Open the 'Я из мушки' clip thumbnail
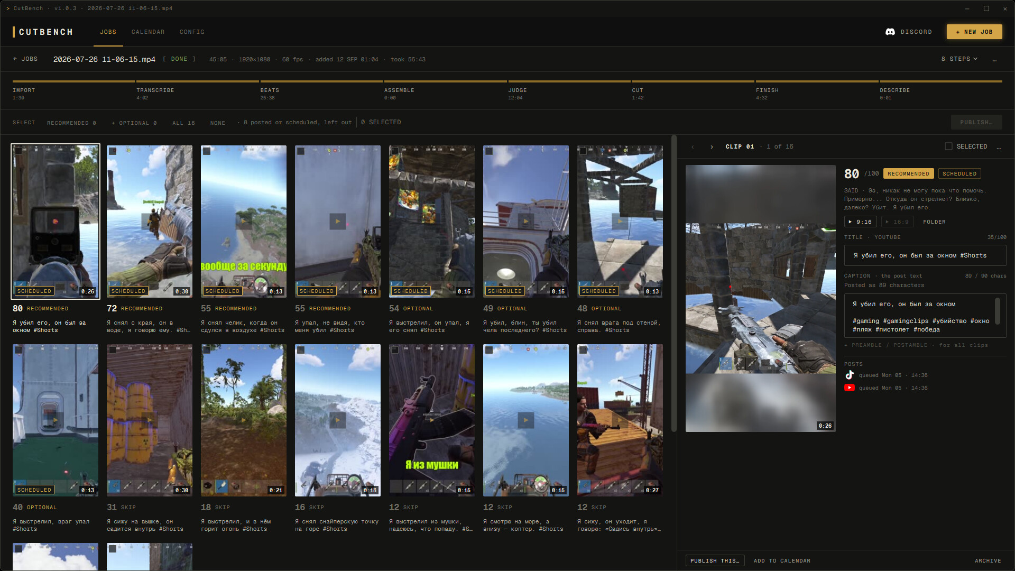 [432, 420]
